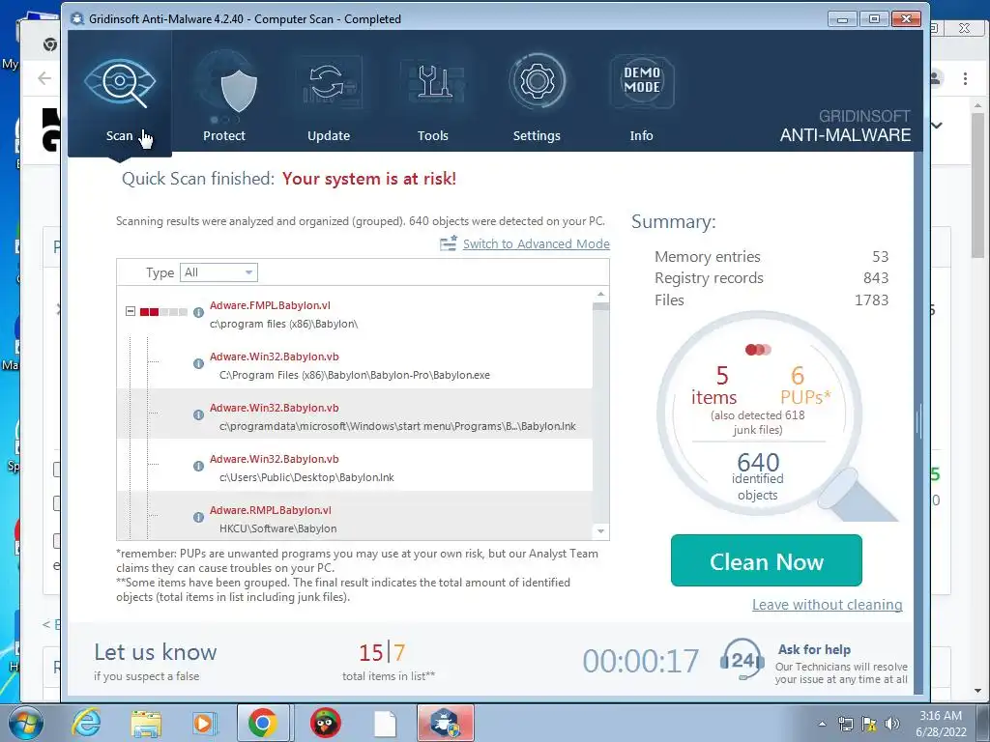990x742 pixels.
Task: Click the Files value 1783
Action: point(871,300)
